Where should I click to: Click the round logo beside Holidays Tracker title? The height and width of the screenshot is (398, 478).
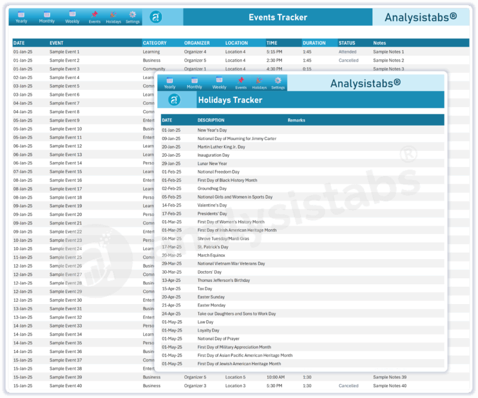coord(174,100)
